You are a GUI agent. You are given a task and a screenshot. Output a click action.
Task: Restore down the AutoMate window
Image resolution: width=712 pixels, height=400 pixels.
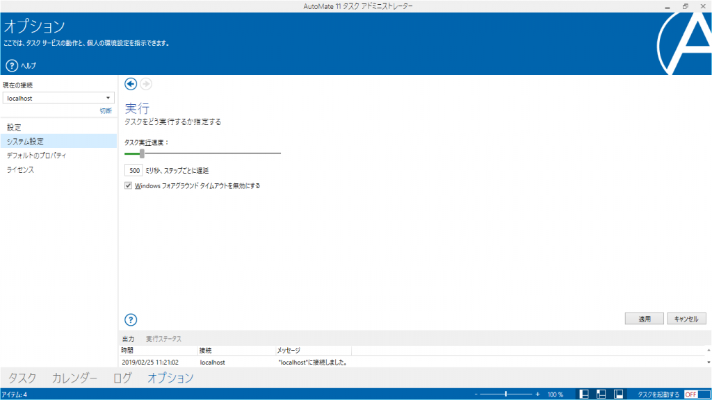tap(685, 6)
